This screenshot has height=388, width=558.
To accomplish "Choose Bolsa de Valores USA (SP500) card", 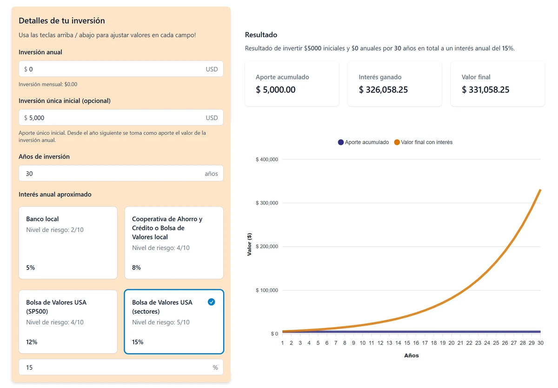I will pos(68,322).
